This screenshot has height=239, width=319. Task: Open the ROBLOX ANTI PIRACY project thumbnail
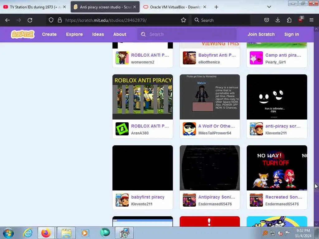tap(143, 97)
